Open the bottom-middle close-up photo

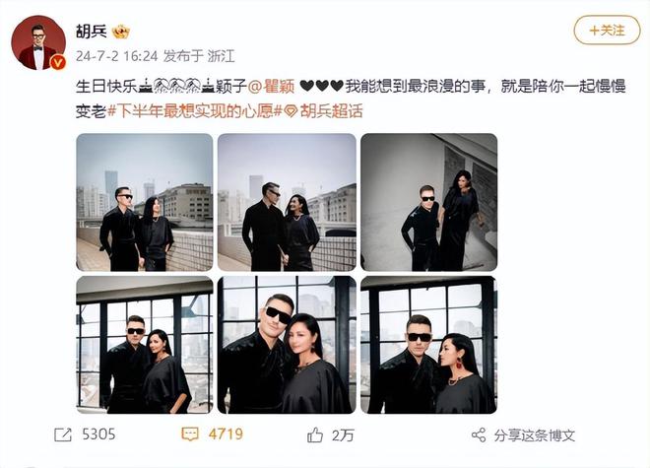tap(287, 345)
